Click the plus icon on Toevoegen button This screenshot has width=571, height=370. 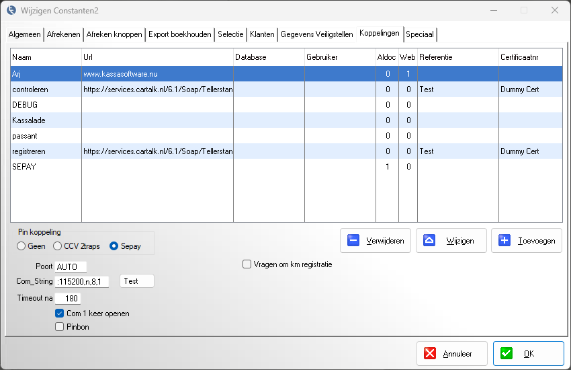click(505, 241)
